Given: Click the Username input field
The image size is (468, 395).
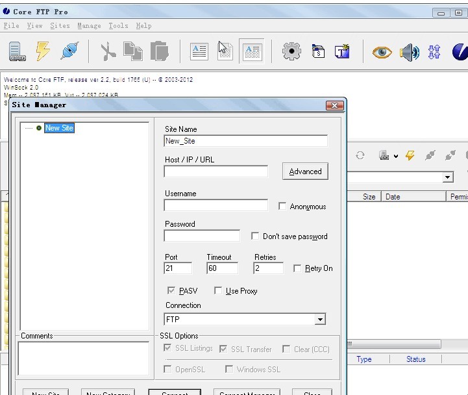Looking at the screenshot, I should [216, 205].
